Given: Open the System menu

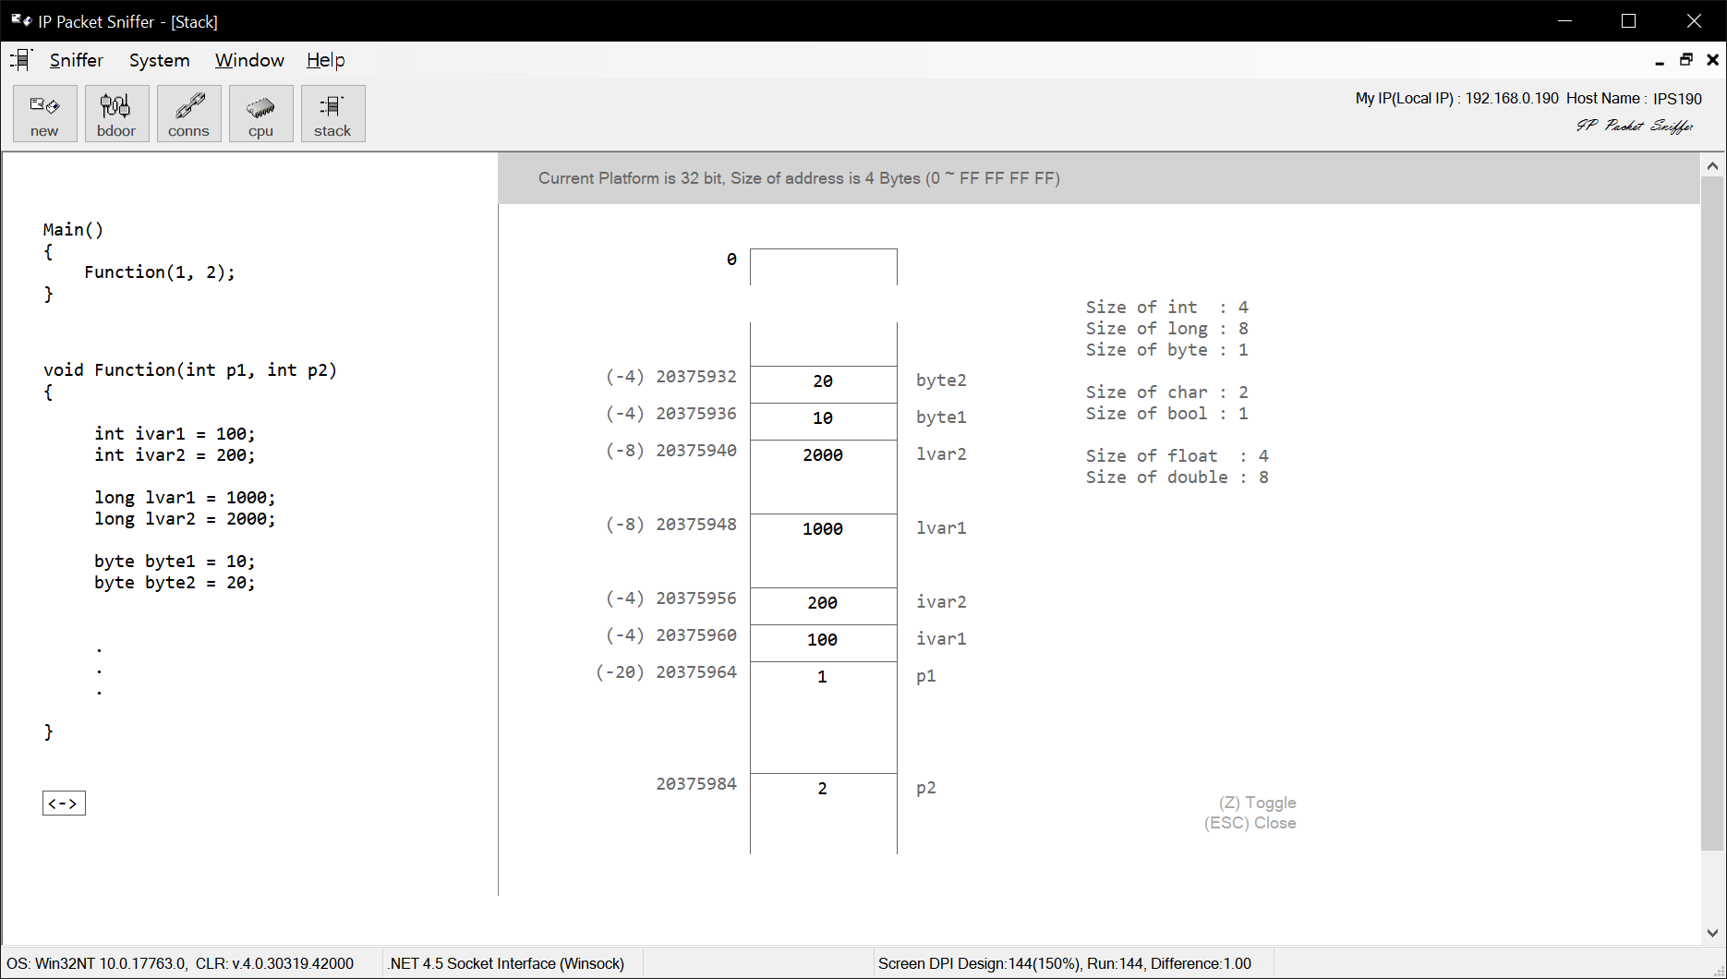Looking at the screenshot, I should tap(159, 60).
